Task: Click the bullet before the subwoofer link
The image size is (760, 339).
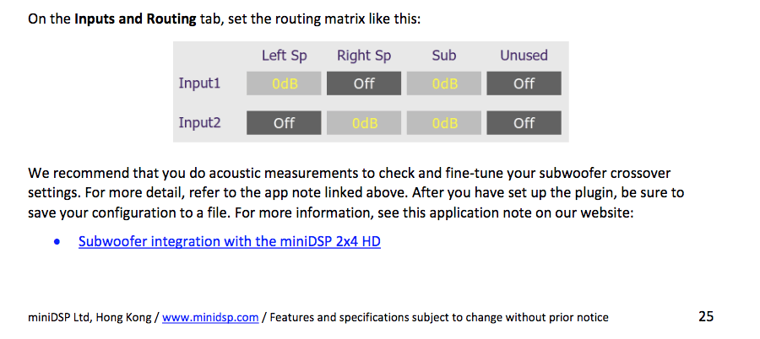Action: pyautogui.click(x=57, y=242)
